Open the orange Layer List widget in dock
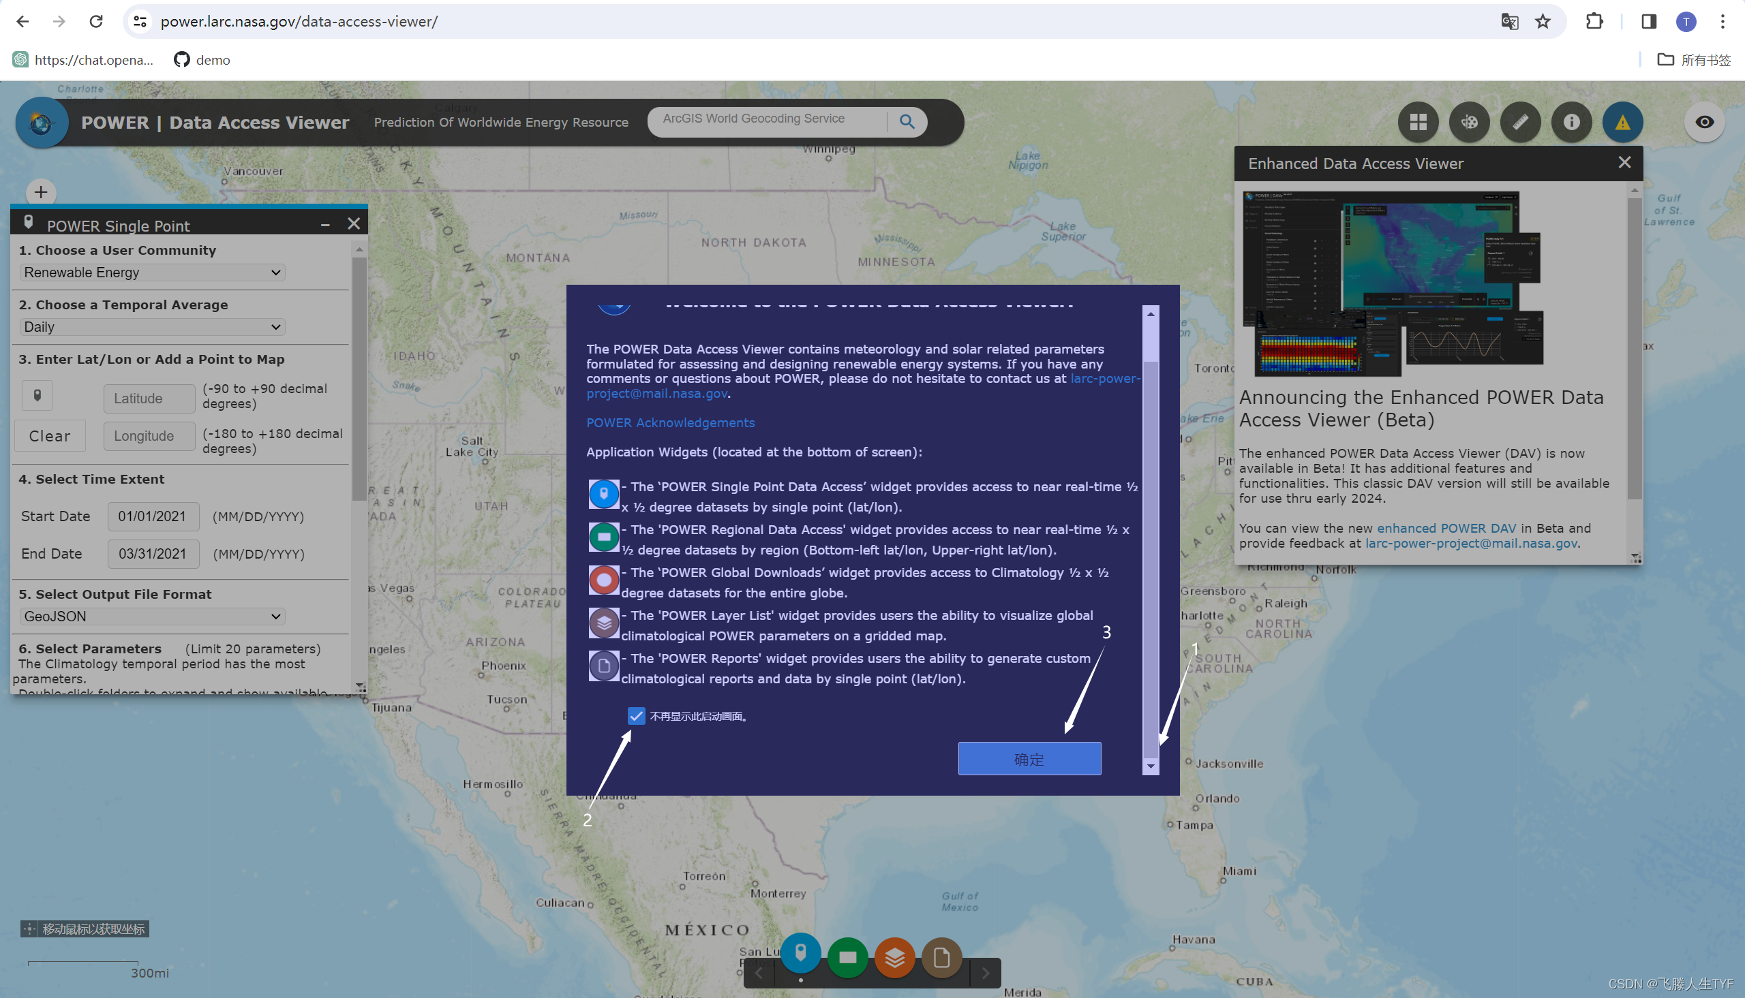This screenshot has height=998, width=1745. click(895, 957)
